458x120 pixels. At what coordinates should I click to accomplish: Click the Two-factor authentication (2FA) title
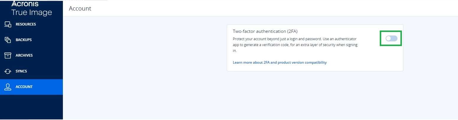[x=265, y=31]
